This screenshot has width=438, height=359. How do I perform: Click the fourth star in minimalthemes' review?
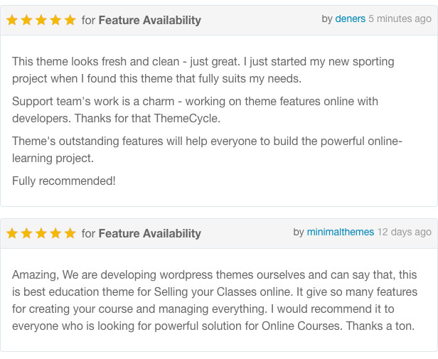(x=55, y=233)
